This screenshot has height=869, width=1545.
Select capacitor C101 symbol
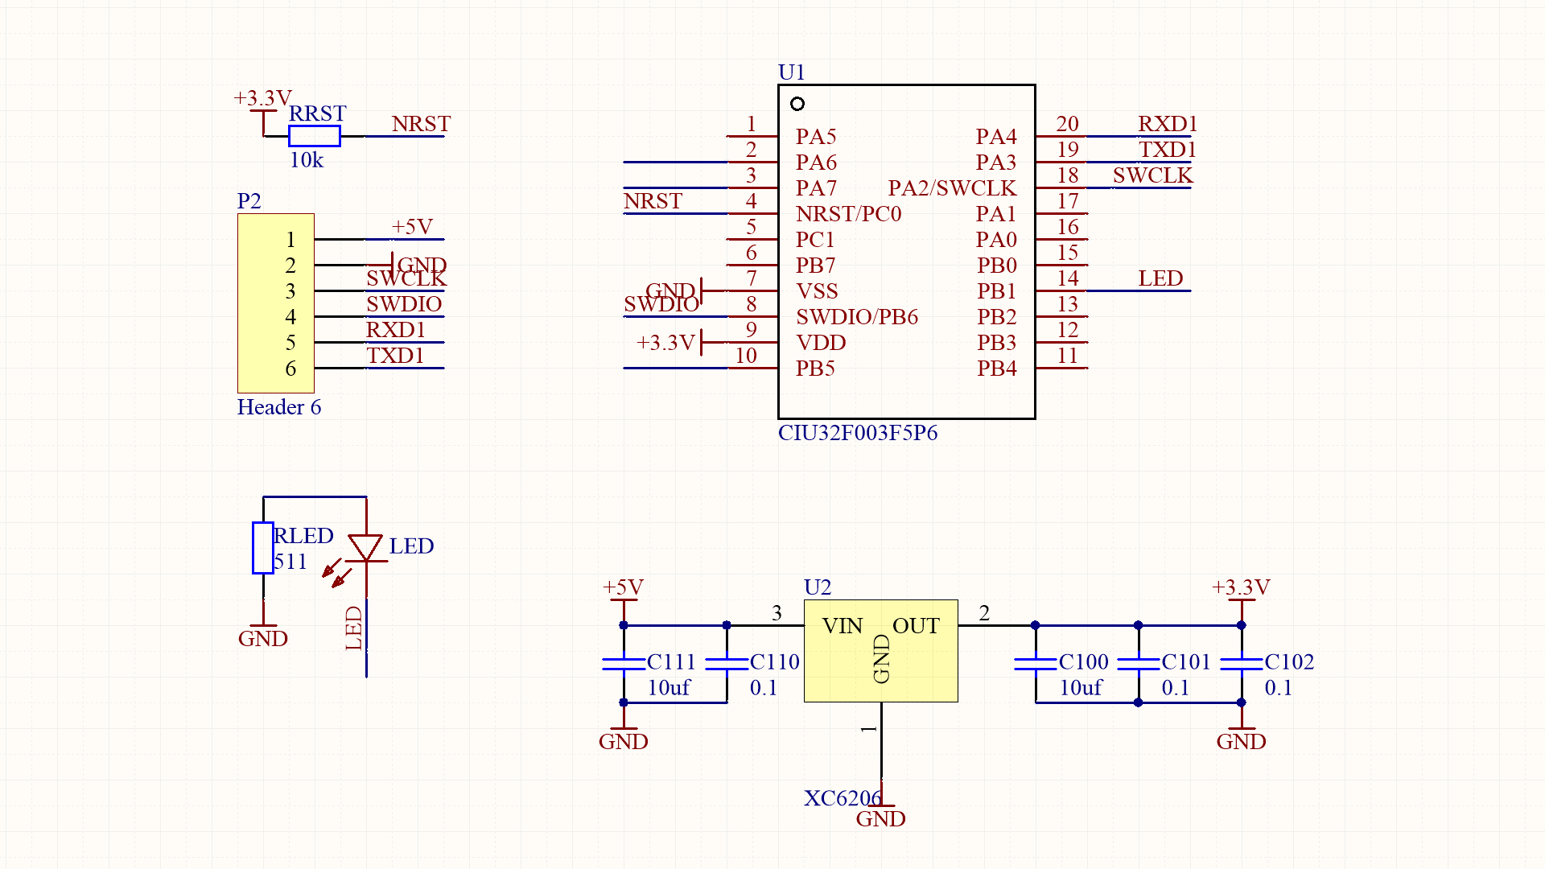click(x=1139, y=664)
